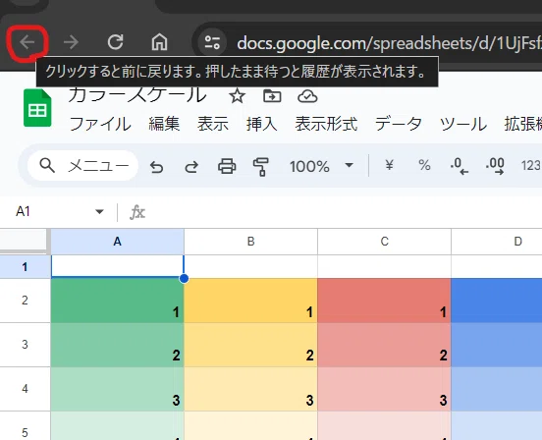Click the メニュー search box
The width and height of the screenshot is (542, 440).
(x=82, y=166)
